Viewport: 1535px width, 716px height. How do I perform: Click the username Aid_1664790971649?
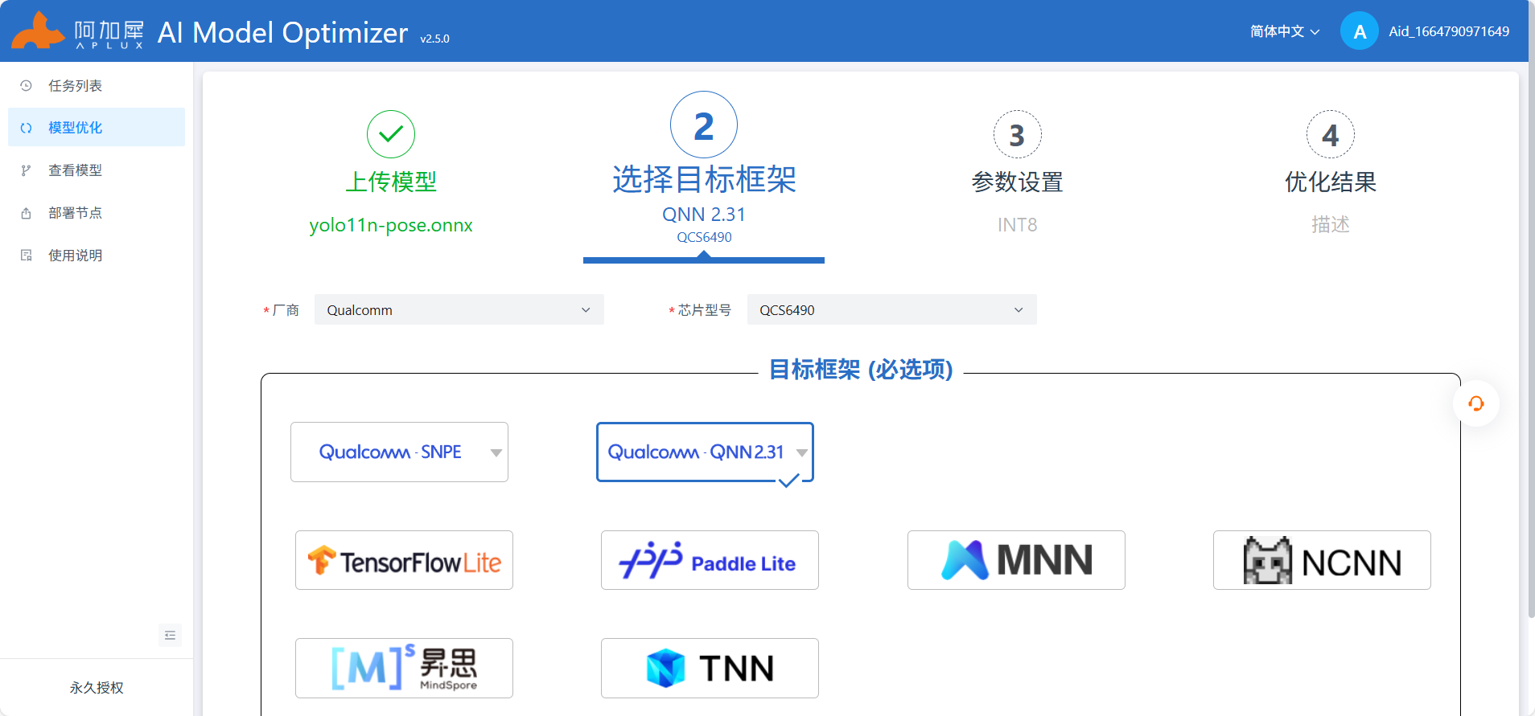tap(1449, 31)
